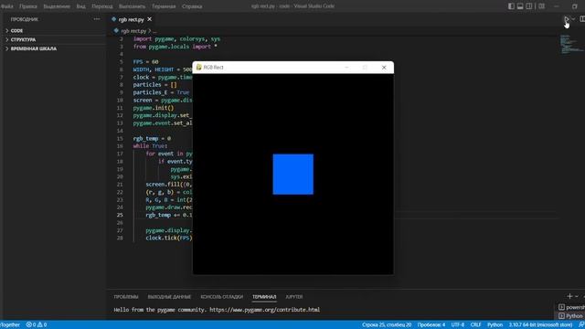
Task: Open the Терминал menu
Action: coord(164,6)
